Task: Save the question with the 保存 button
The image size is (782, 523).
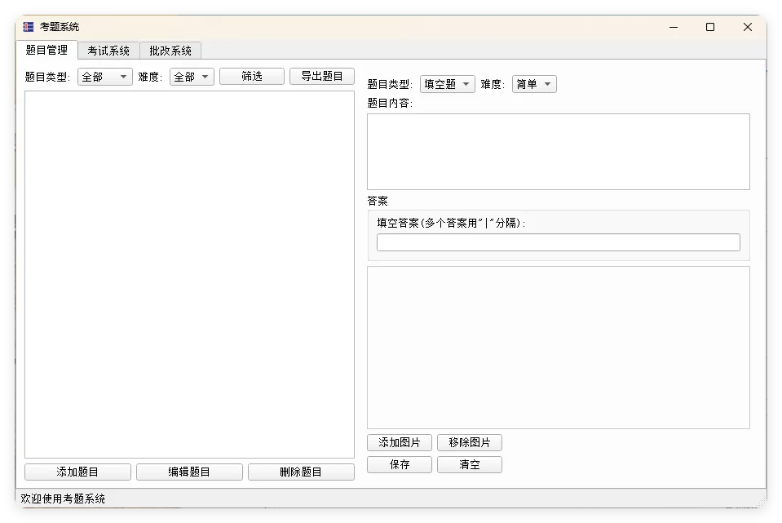Action: pos(399,464)
